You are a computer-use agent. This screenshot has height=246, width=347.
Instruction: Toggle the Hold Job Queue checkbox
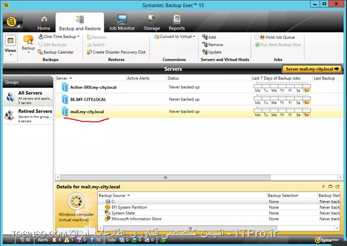pyautogui.click(x=256, y=37)
